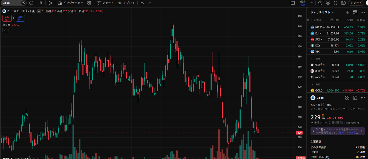Undo the last chart action
The width and height of the screenshot is (368, 159).
coord(142,3)
